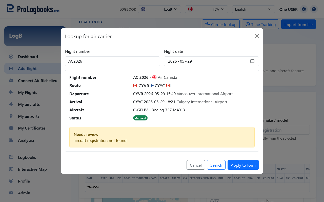Click the Canadian flag beside CYVR
The image size is (324, 202).
[135, 85]
